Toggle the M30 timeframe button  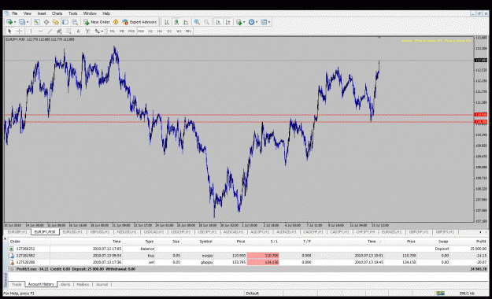click(x=141, y=31)
